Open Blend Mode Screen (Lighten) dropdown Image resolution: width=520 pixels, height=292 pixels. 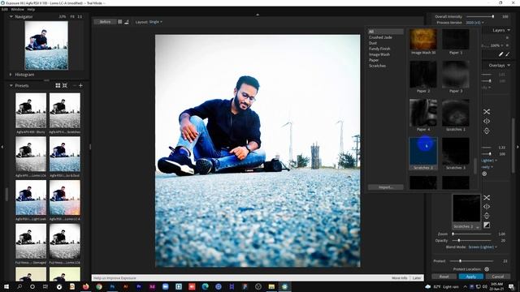point(483,247)
